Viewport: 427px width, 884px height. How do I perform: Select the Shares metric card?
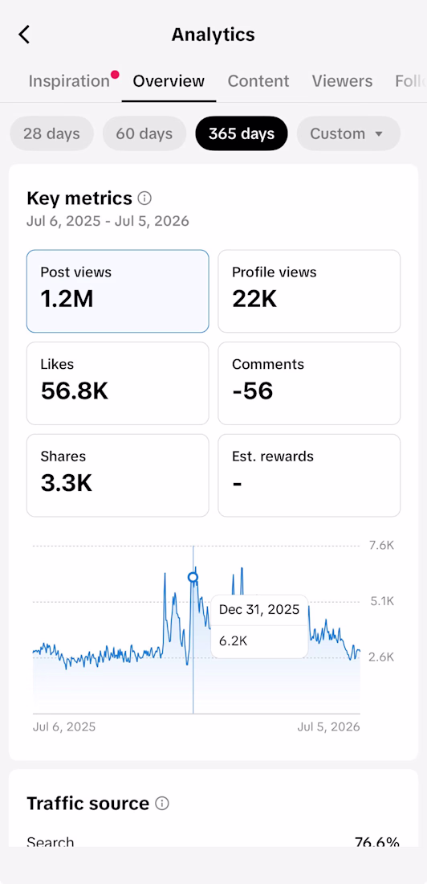[118, 475]
